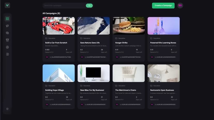Click folder icon on Resturants Open Business card

click(x=151, y=86)
